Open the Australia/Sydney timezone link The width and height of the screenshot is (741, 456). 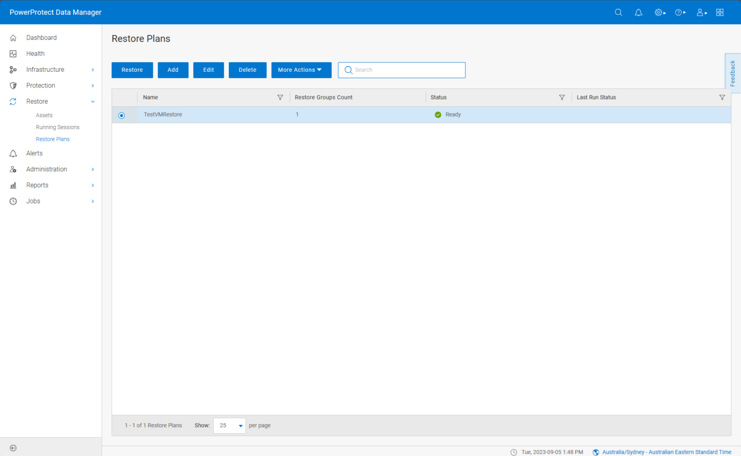[665, 452]
